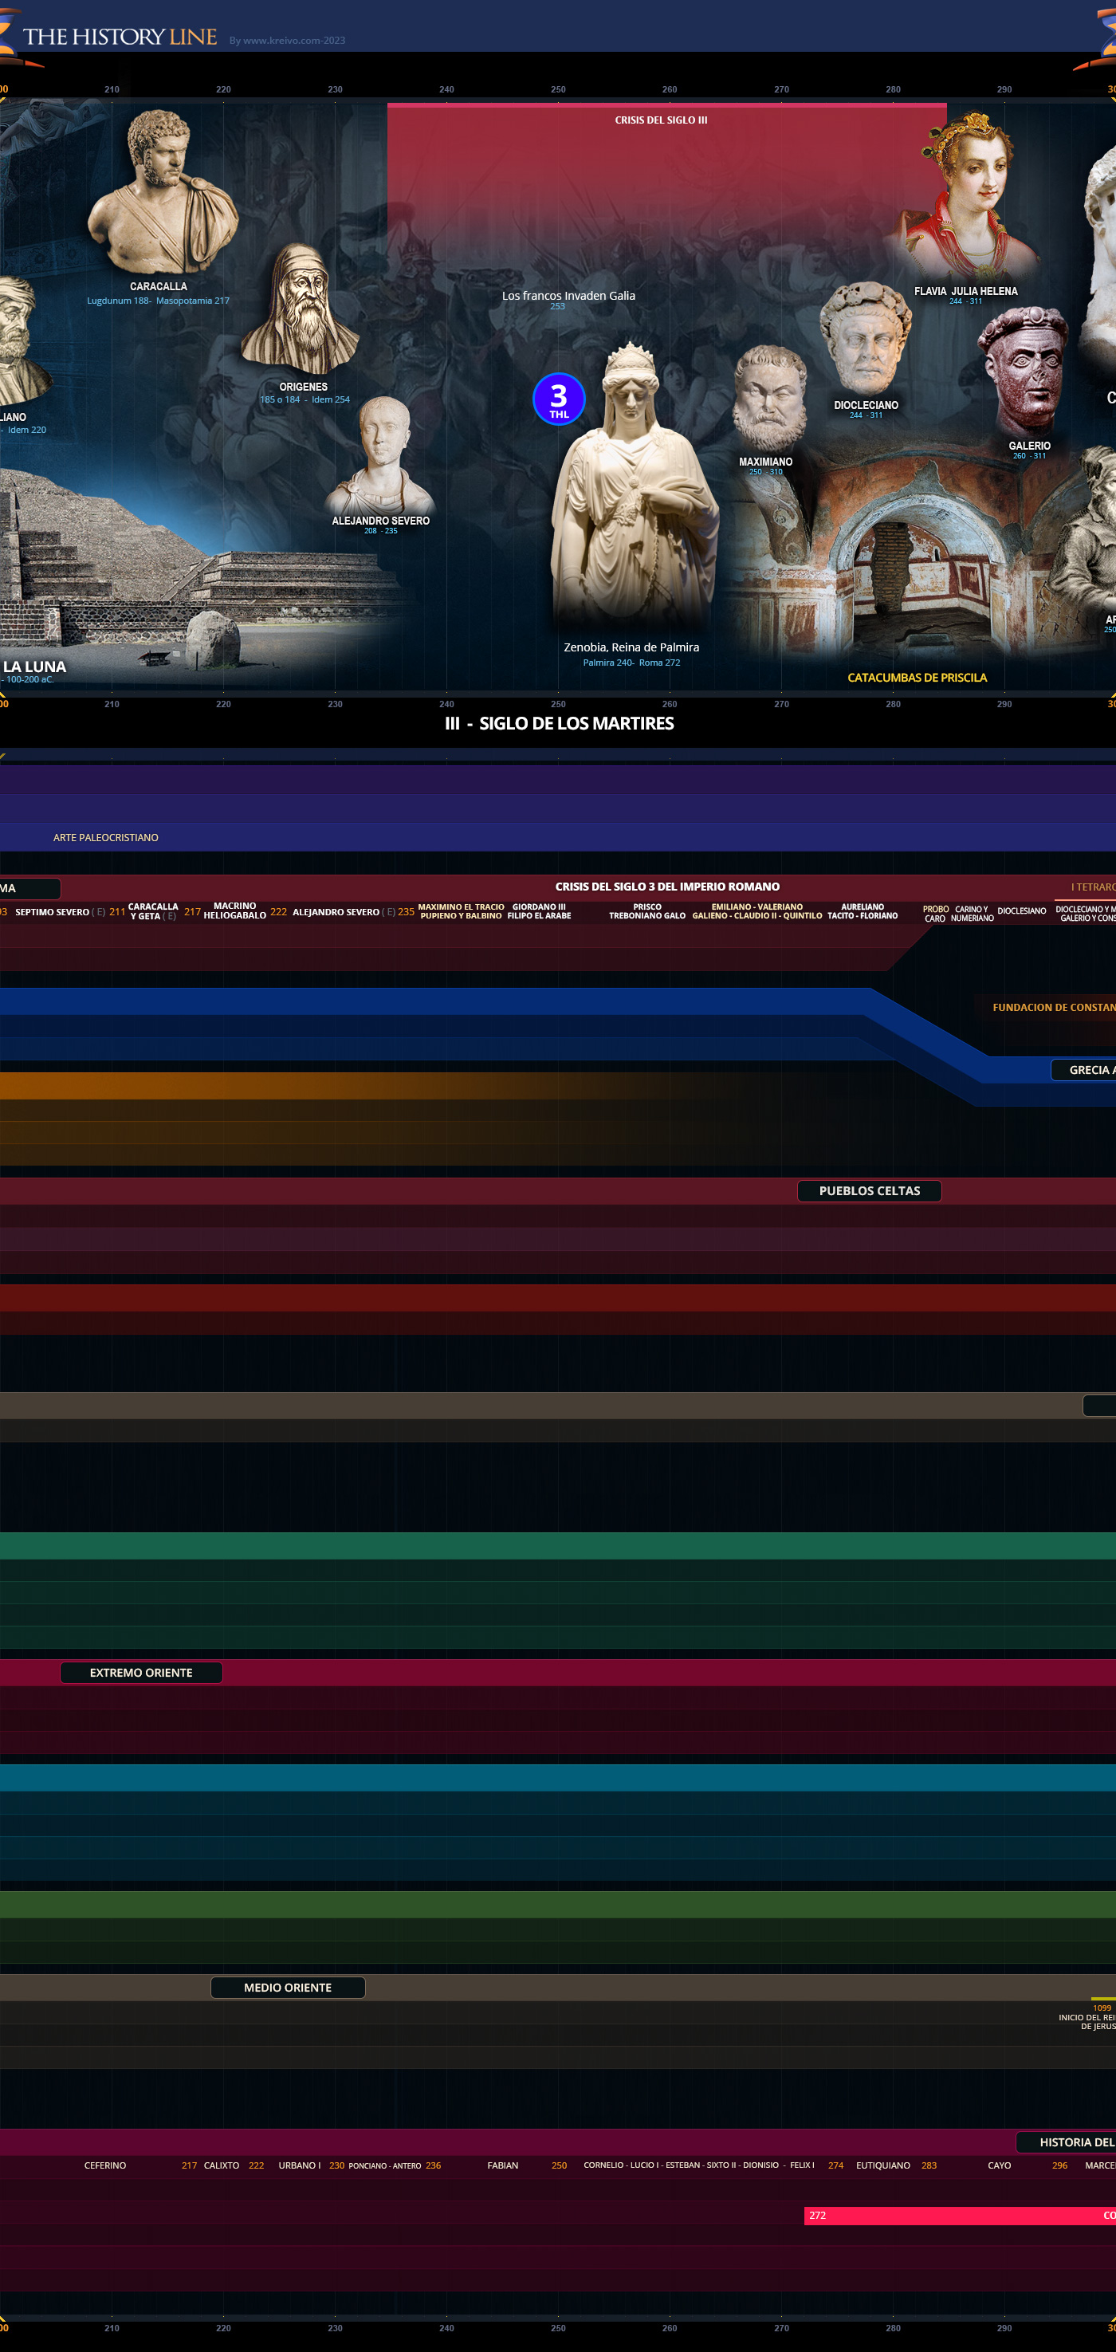This screenshot has height=2352, width=1116.
Task: Click the bright red bar labeled 272
Action: click(960, 2216)
